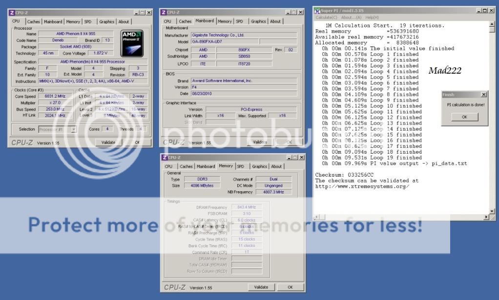Click the PI value output pi_data.txt line
Viewport: 499px width, 300px height.
395,163
